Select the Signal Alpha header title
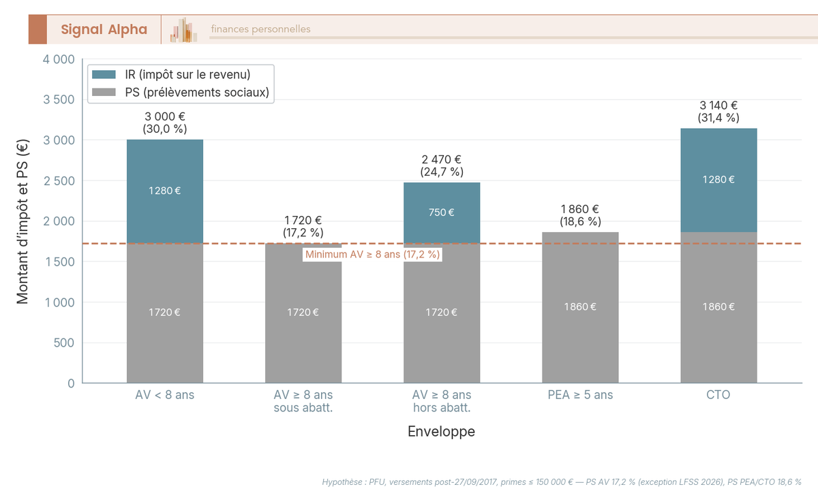 [x=106, y=29]
